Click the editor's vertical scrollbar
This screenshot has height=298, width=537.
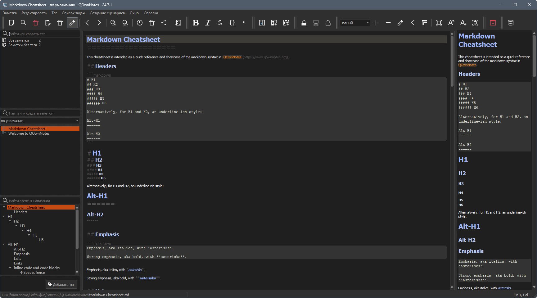[452, 161]
